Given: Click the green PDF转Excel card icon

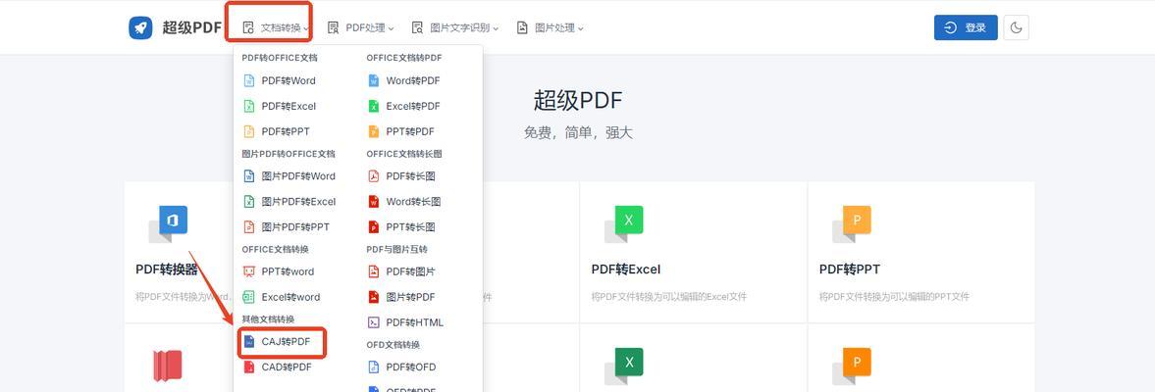Looking at the screenshot, I should tap(624, 223).
